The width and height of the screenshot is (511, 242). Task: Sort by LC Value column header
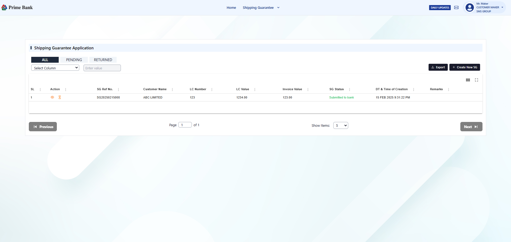coord(243,89)
